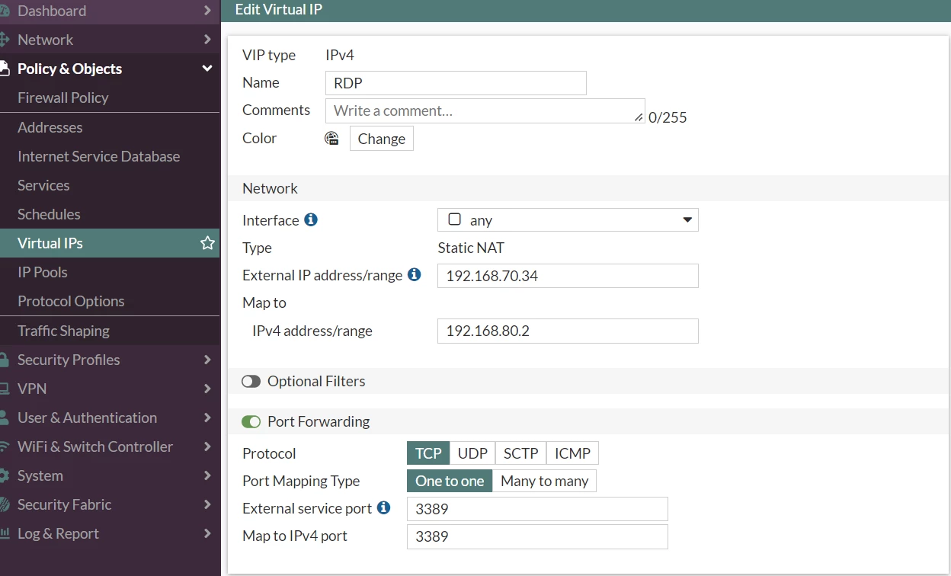Click the 'IPv4' VIP type value
This screenshot has width=951, height=576.
pos(340,55)
